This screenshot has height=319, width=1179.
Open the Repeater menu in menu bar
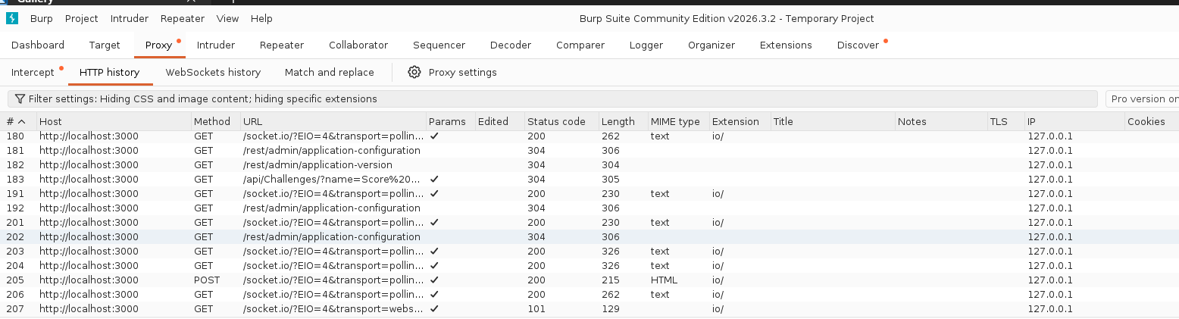[x=182, y=18]
